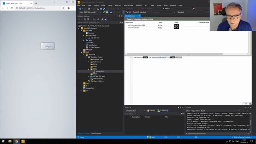Click the Chrome taskbar icon
This screenshot has width=256, height=144.
pos(16,141)
